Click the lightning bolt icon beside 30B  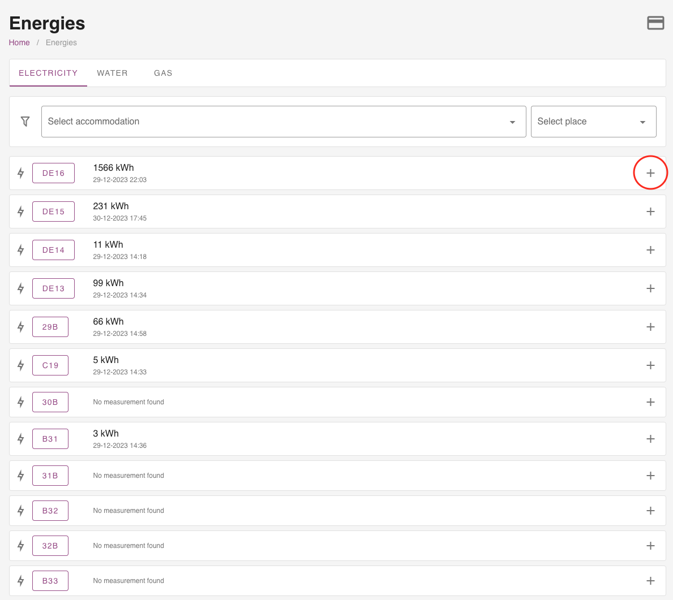coord(20,402)
